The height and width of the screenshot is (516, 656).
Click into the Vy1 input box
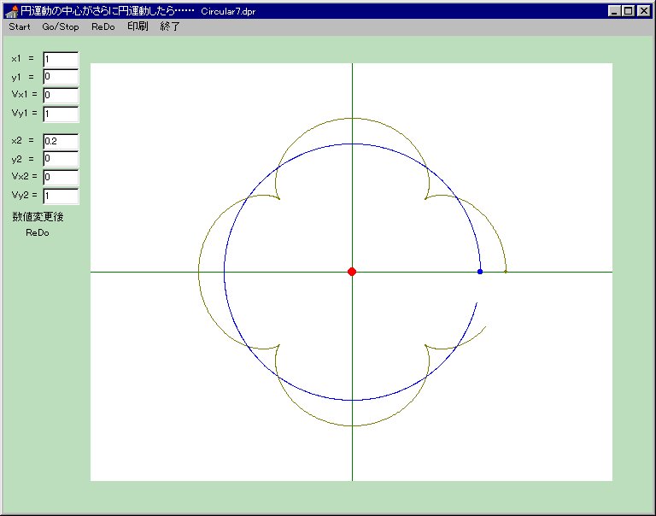(x=61, y=114)
